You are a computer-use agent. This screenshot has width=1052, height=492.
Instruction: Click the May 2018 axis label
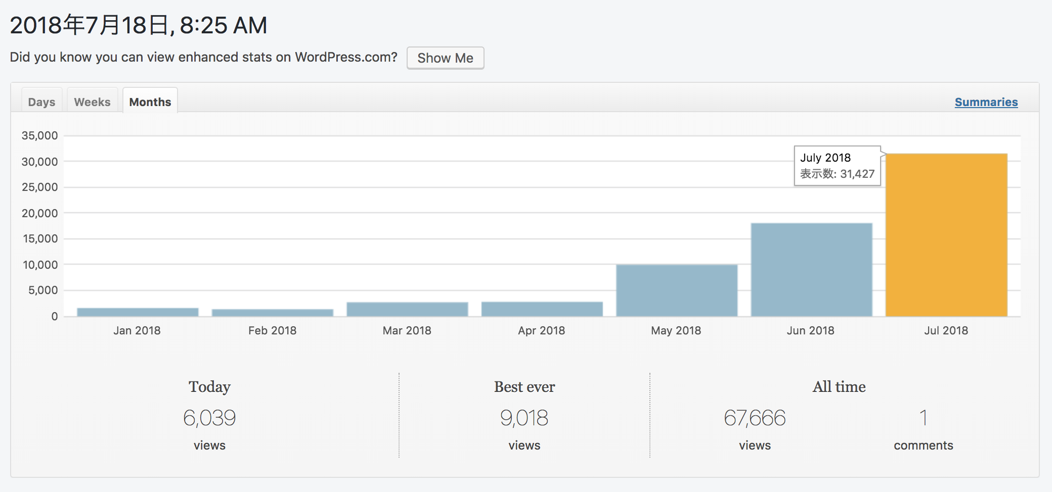click(676, 330)
